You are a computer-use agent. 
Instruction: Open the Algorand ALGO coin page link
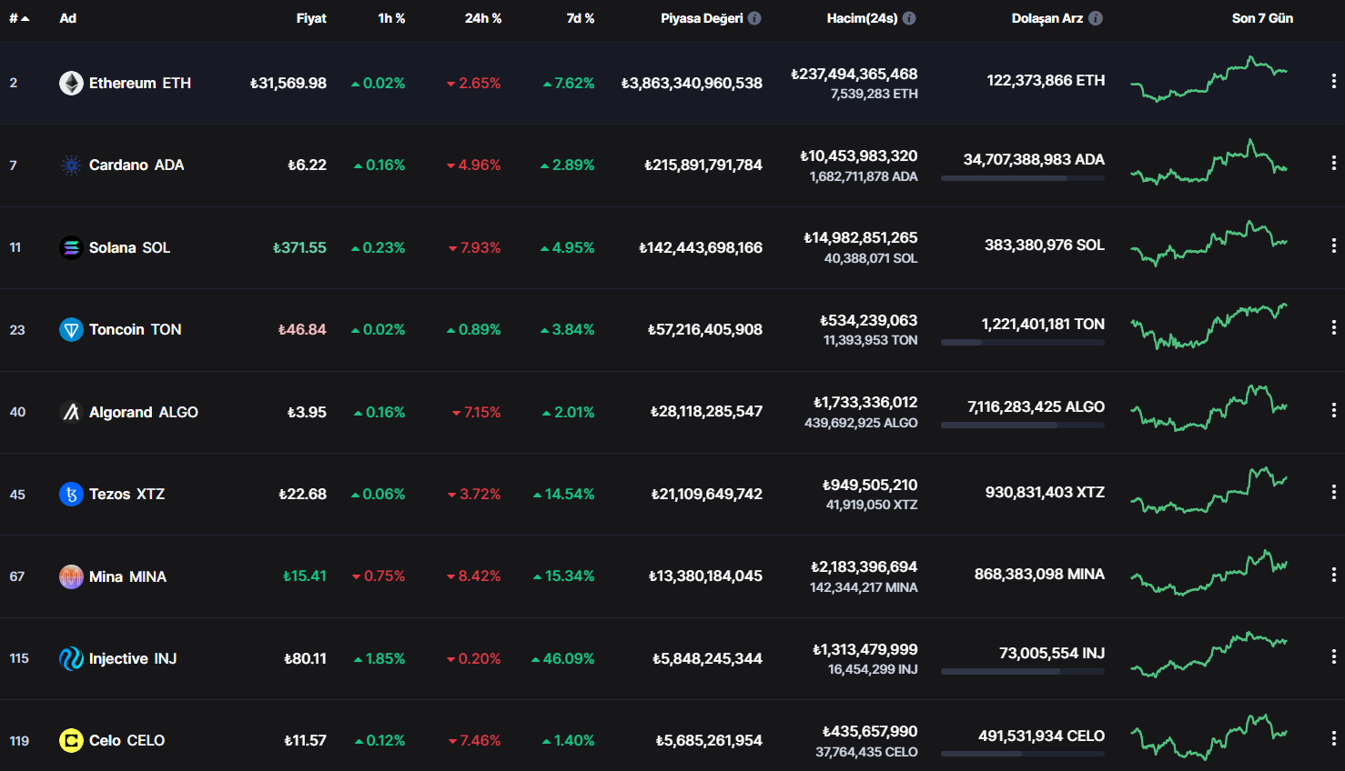(x=128, y=412)
